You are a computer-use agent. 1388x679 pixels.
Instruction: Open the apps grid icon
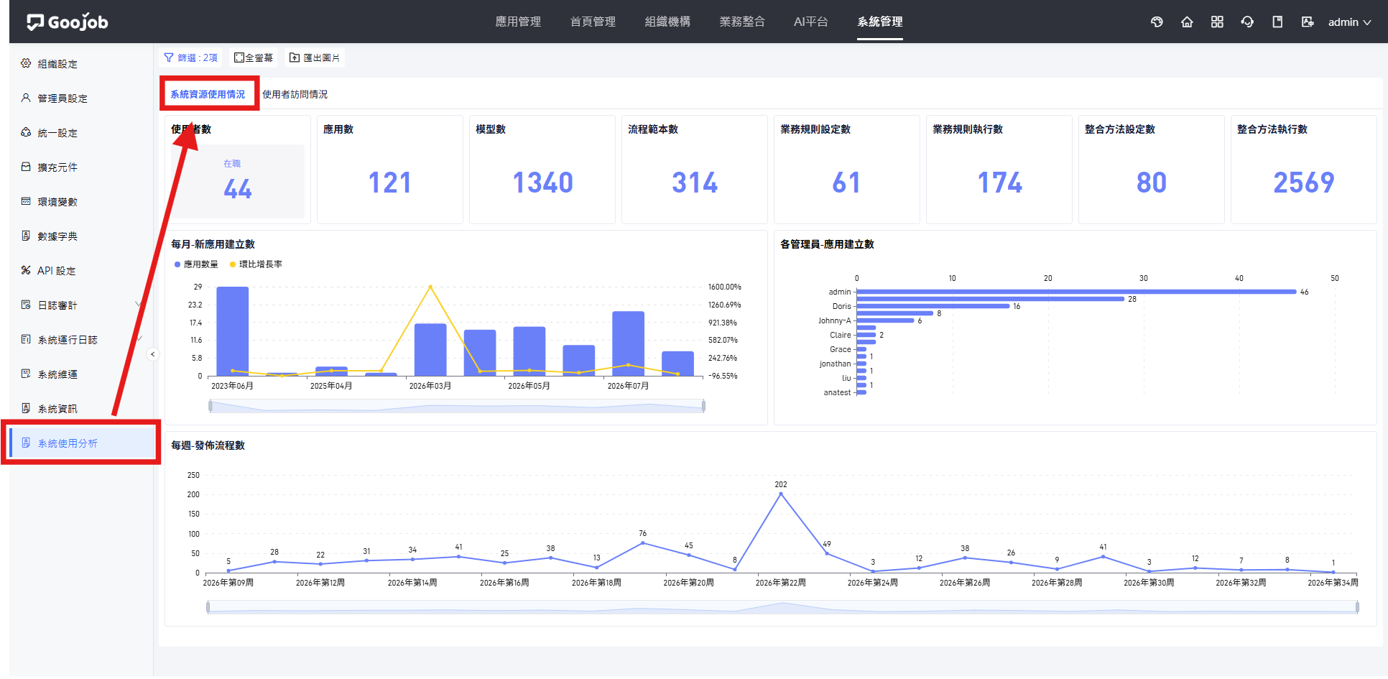coord(1217,22)
